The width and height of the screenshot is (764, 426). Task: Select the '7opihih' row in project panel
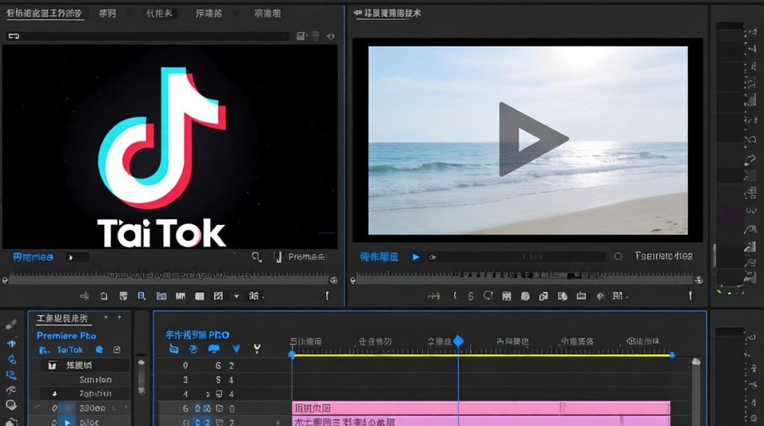point(95,394)
